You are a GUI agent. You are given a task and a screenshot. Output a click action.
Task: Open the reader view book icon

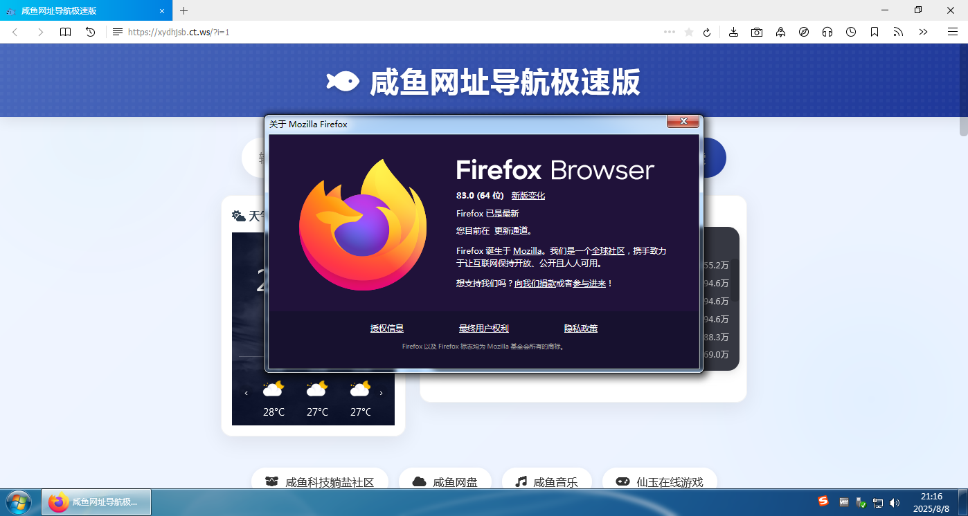65,32
